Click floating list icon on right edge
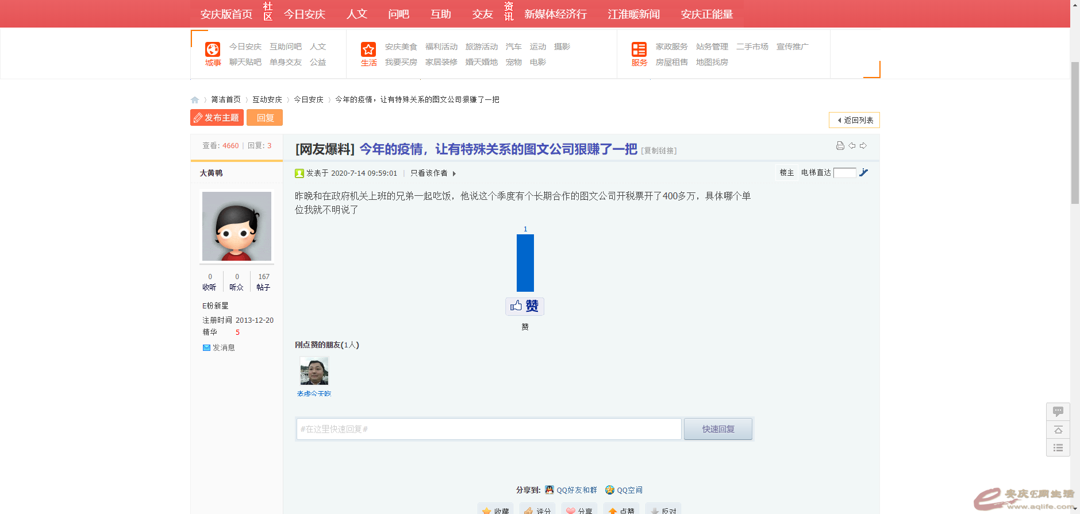This screenshot has width=1080, height=514. click(1058, 448)
